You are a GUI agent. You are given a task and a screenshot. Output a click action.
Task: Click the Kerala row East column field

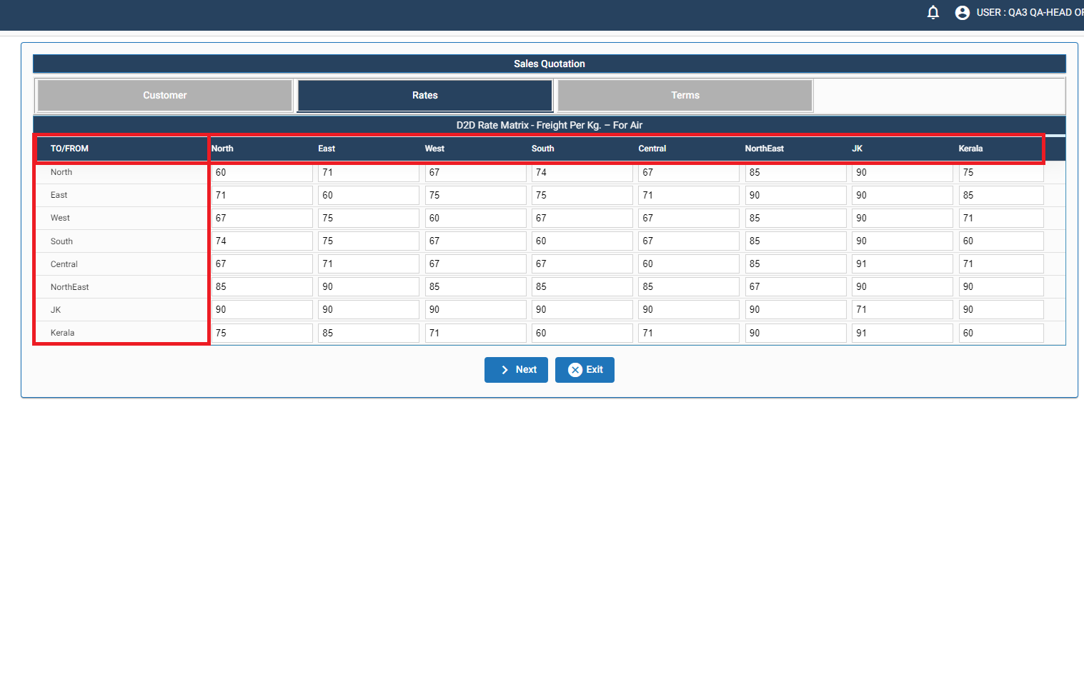[368, 334]
